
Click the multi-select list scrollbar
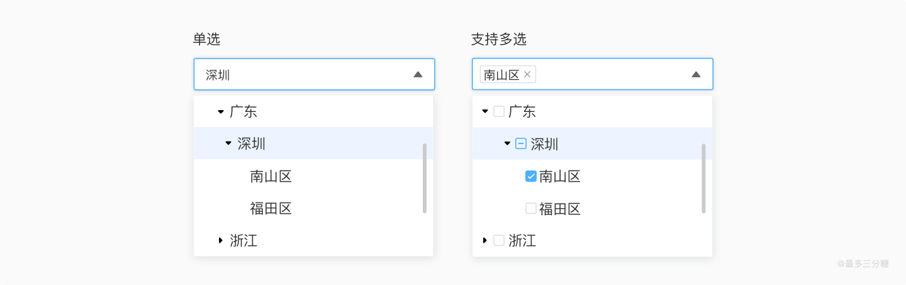pos(703,178)
